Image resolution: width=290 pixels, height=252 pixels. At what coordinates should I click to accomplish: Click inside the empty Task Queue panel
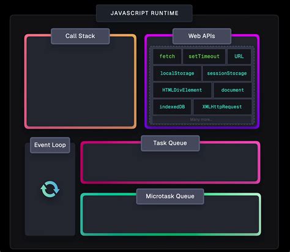click(170, 166)
